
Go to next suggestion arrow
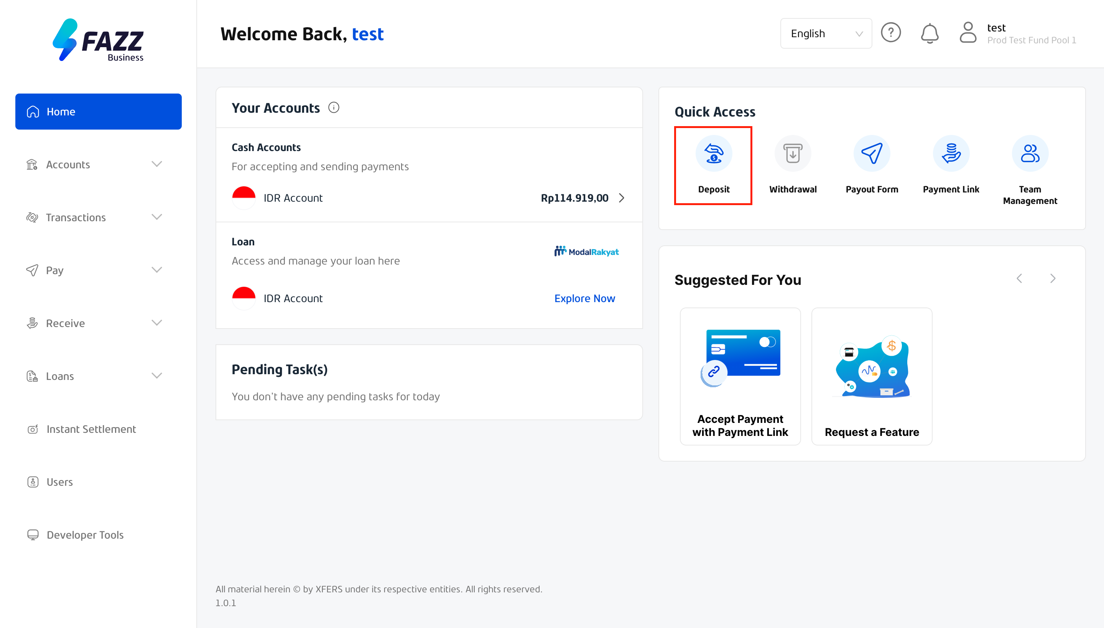pyautogui.click(x=1053, y=279)
